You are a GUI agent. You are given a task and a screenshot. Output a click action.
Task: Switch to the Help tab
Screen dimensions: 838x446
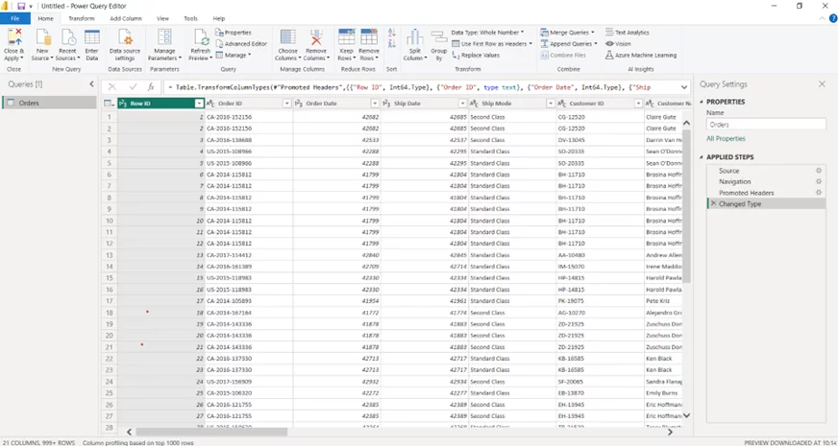click(x=219, y=18)
